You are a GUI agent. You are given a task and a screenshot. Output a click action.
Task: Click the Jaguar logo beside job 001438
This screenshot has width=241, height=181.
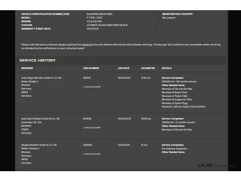(92, 128)
